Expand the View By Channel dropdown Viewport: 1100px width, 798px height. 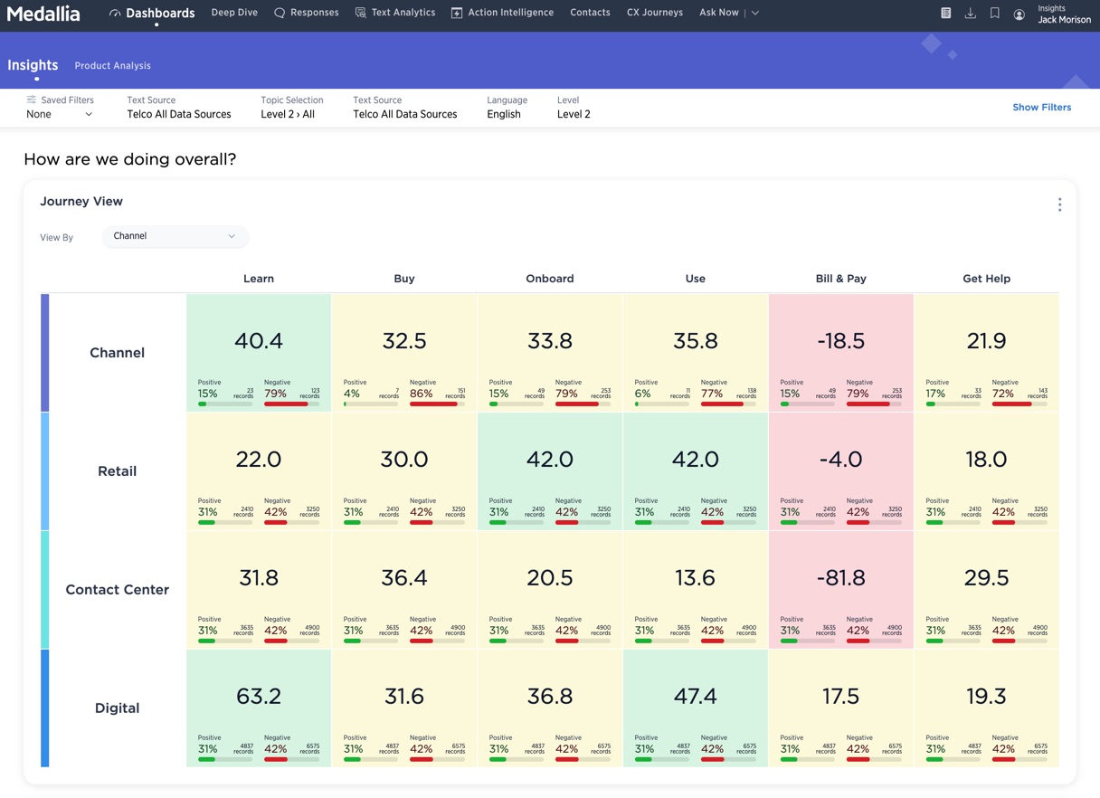(x=175, y=236)
